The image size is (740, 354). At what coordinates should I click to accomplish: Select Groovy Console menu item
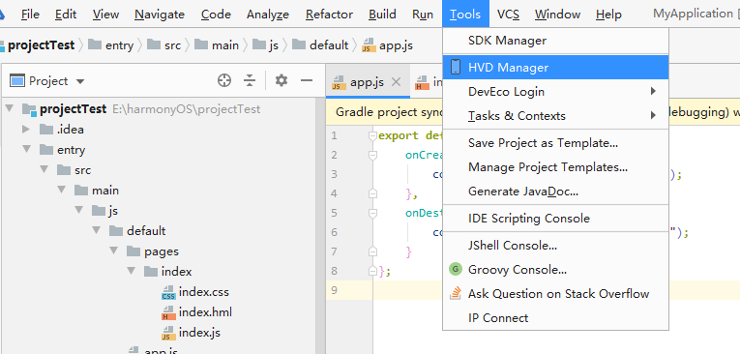pyautogui.click(x=555, y=270)
